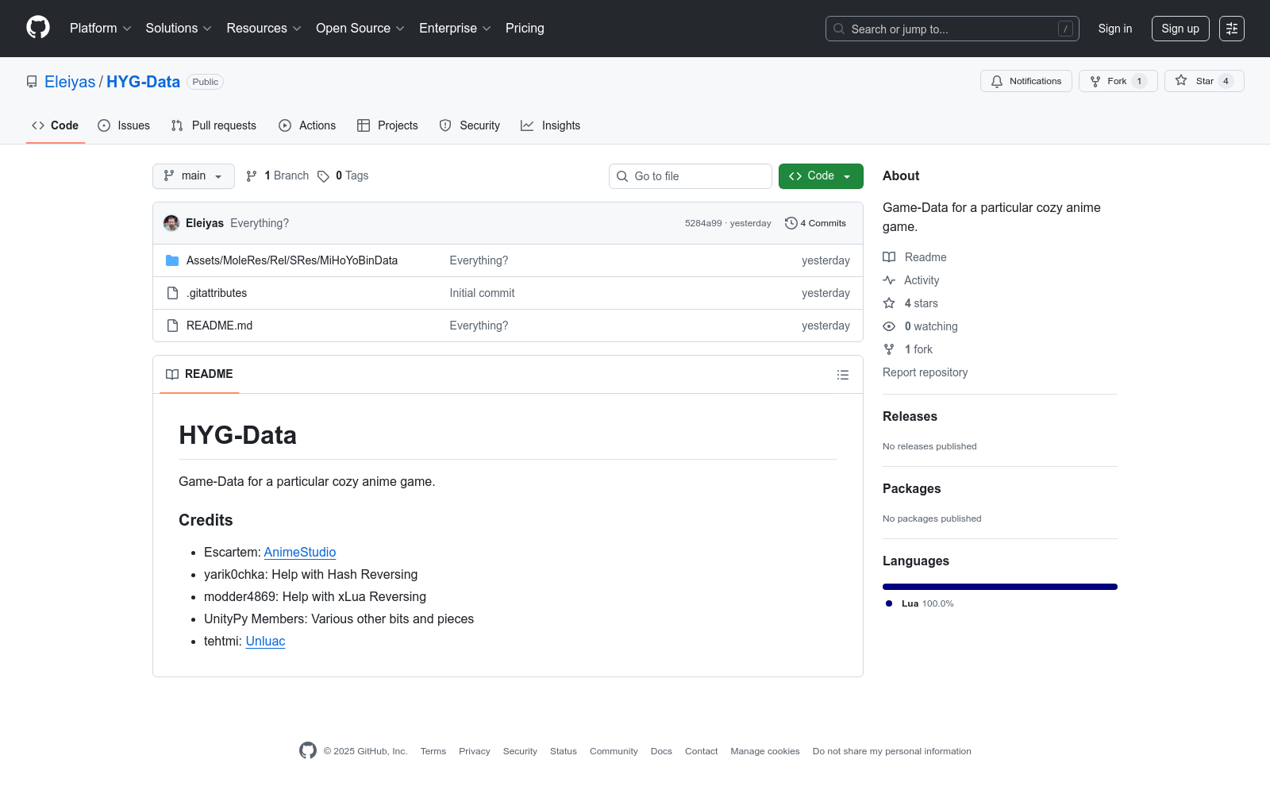Focus the Search or jump to field
The image size is (1270, 794).
tap(952, 29)
